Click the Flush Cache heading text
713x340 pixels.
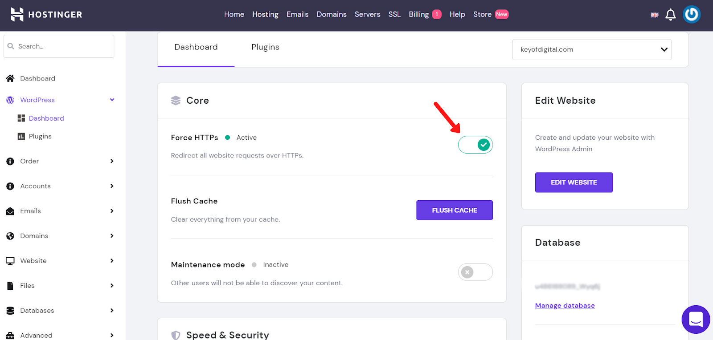tap(194, 201)
